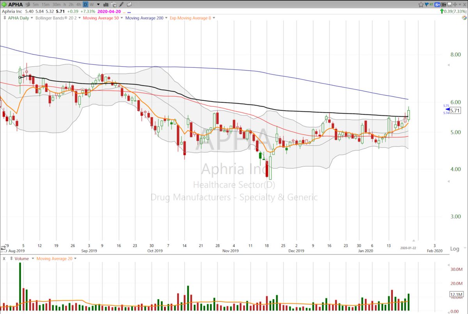Open the T dropdown button

443,5
